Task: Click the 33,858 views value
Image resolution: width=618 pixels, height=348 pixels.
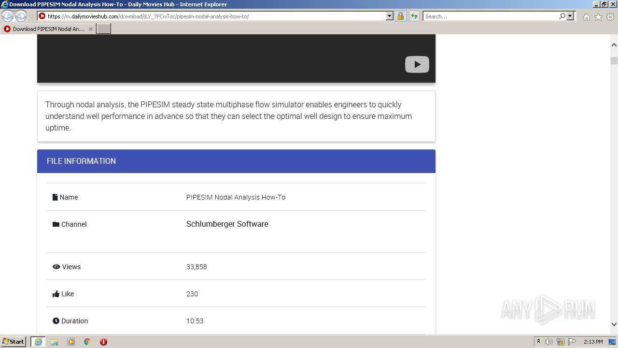Action: click(197, 267)
